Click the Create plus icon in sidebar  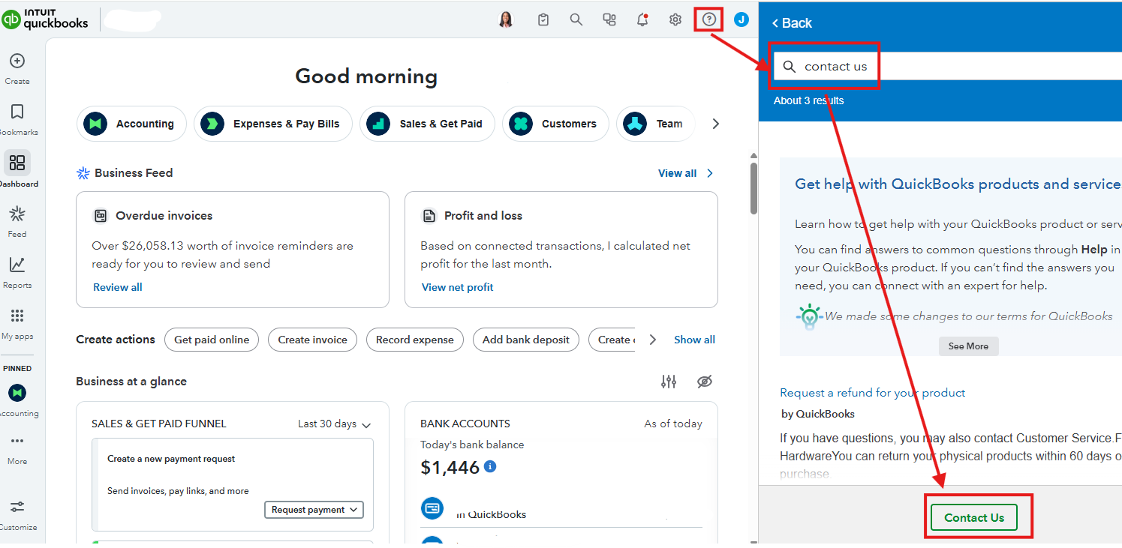tap(17, 61)
